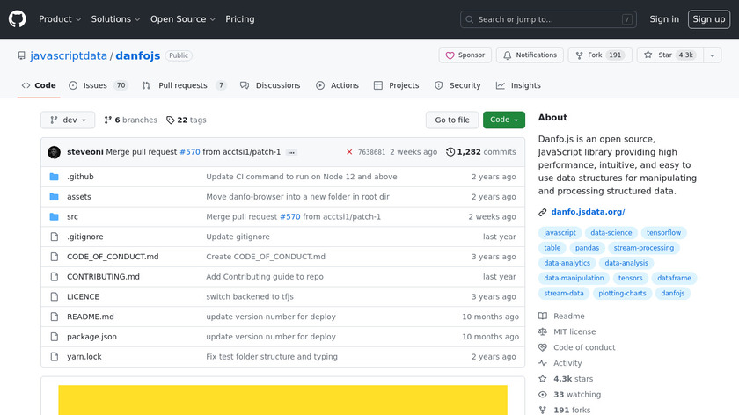Click the commit history clock icon

tap(450, 152)
